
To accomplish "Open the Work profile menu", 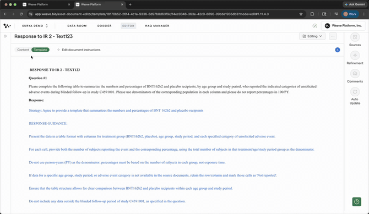I will pyautogui.click(x=350, y=14).
